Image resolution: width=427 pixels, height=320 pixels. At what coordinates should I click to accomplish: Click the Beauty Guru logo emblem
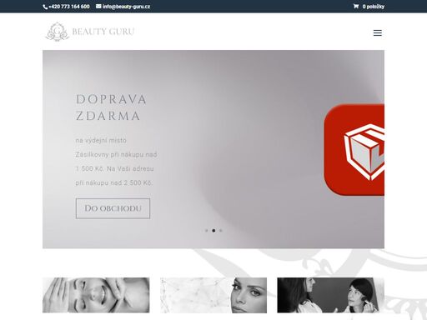coord(58,32)
